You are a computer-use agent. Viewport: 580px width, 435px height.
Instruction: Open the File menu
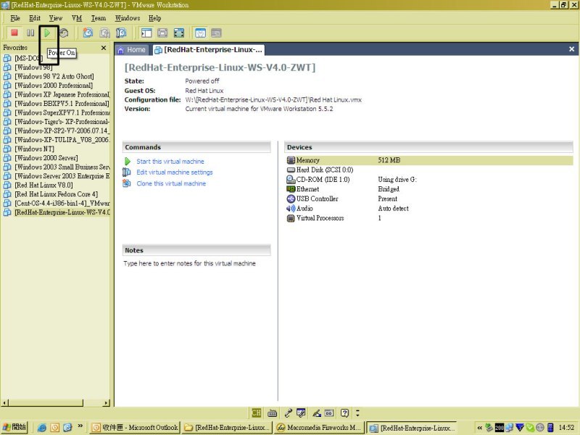pyautogui.click(x=15, y=18)
